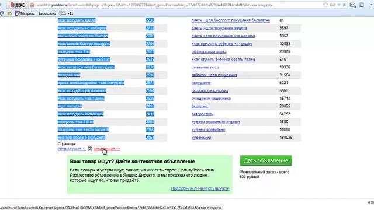Open the mail envelope toolbar icon

pos(353,5)
